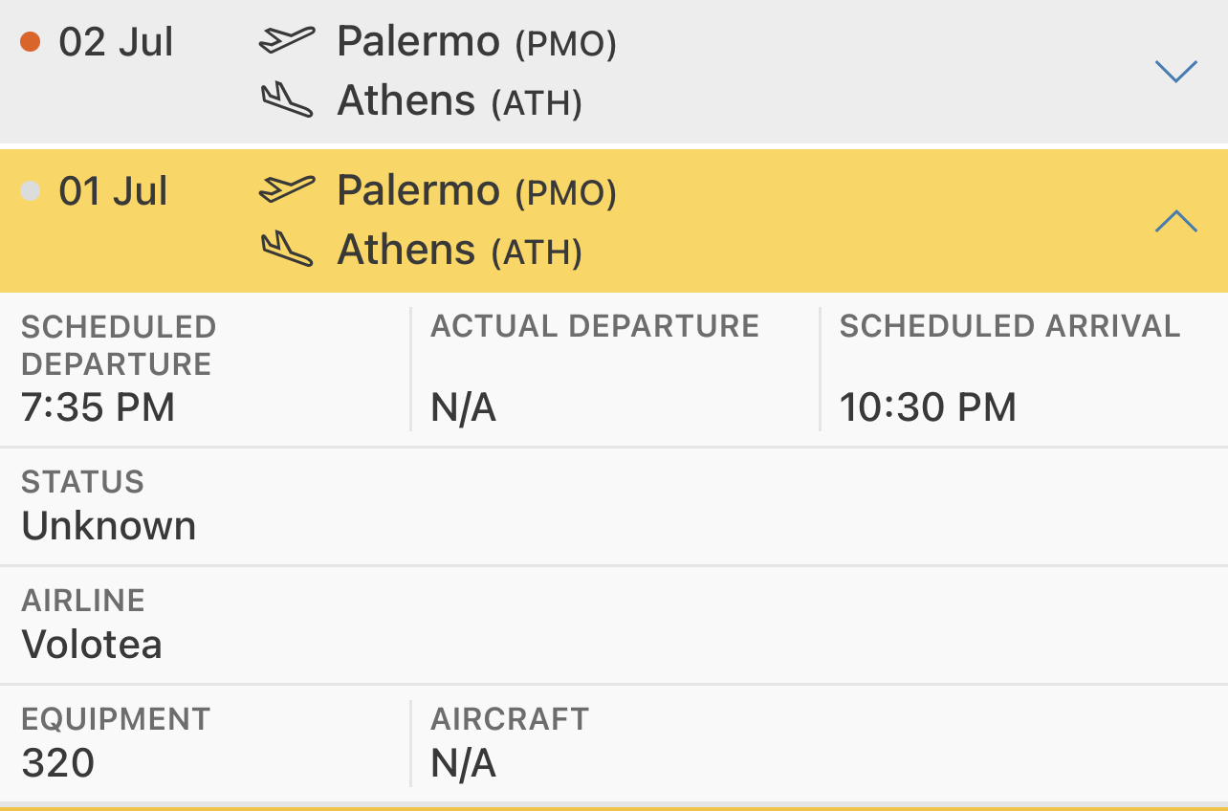Expand the 02 Jul flight with the down chevron
Screen dimensions: 1228x811
pyautogui.click(x=1176, y=72)
